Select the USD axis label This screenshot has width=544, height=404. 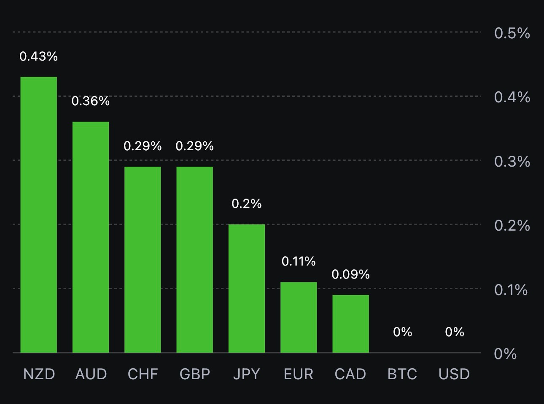point(454,374)
